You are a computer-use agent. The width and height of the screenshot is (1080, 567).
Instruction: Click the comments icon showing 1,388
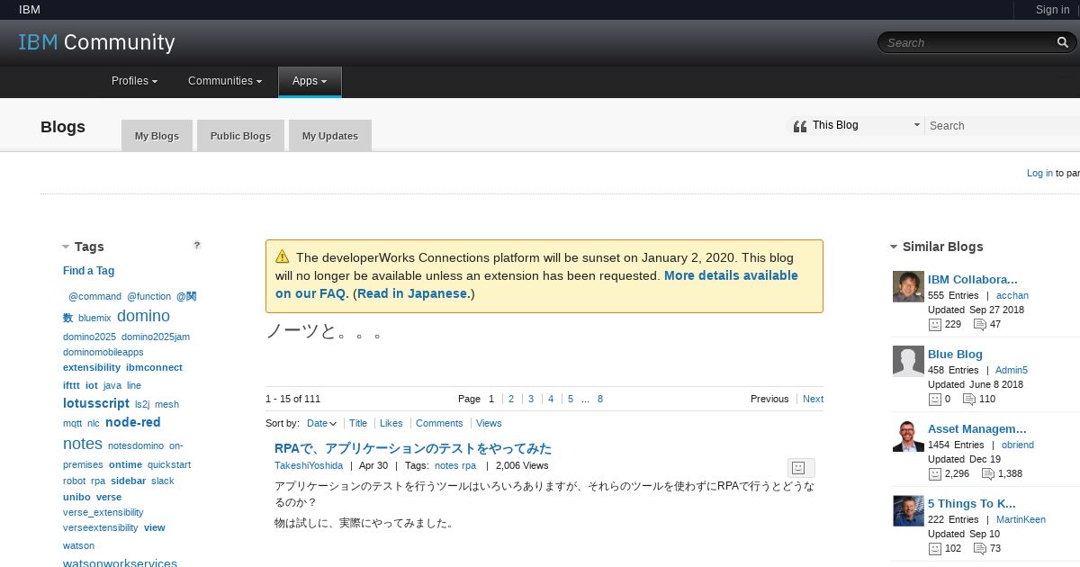(x=988, y=473)
